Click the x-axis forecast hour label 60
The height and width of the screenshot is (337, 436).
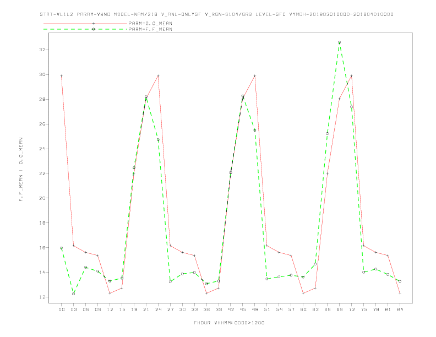(303, 309)
